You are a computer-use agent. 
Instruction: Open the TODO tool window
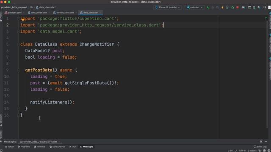(9, 147)
